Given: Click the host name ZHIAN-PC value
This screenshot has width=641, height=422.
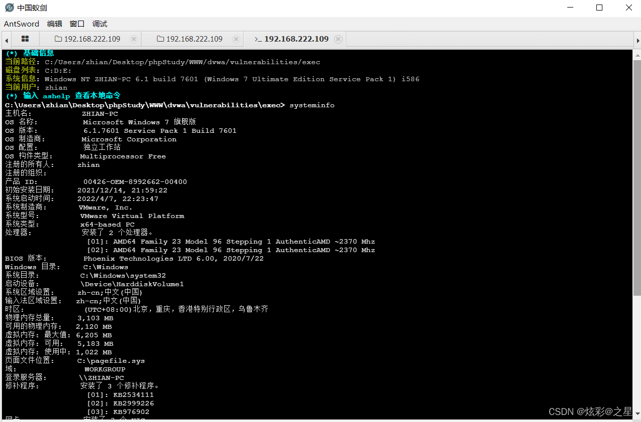Looking at the screenshot, I should click(x=100, y=114).
